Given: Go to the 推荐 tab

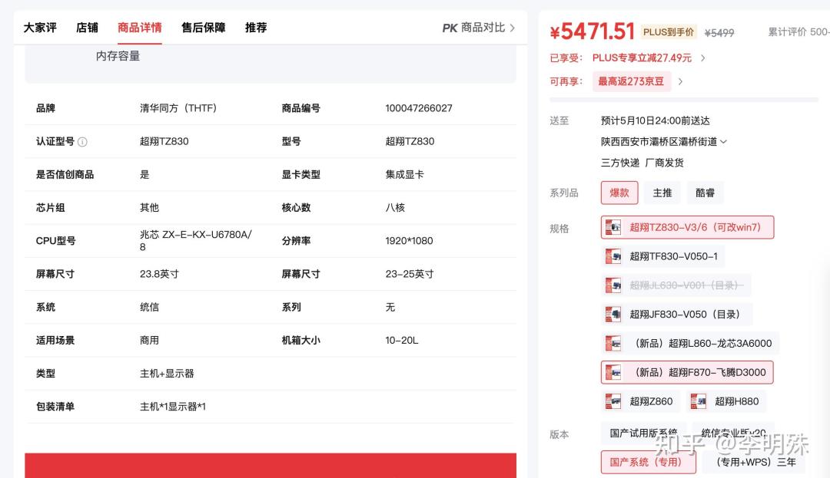Looking at the screenshot, I should (x=256, y=28).
